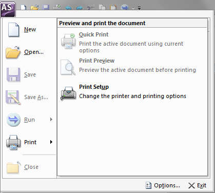The height and width of the screenshot is (193, 215).
Task: Click the Options checklist icon
Action: point(148,185)
